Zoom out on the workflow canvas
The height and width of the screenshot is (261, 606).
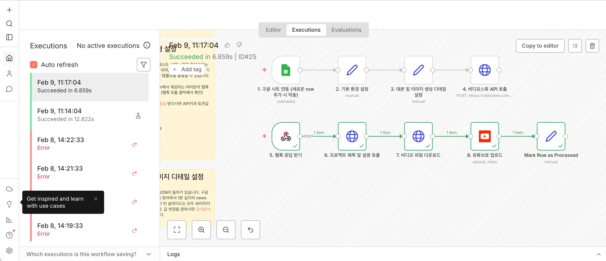tap(226, 230)
